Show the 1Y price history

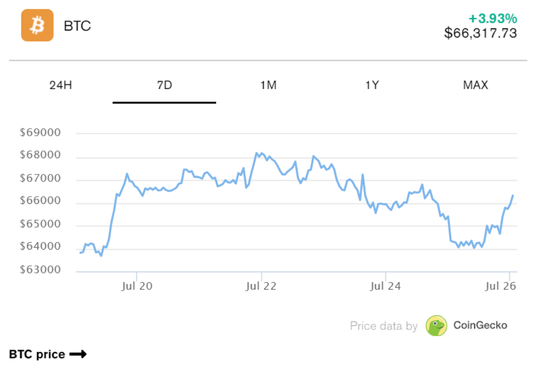click(x=372, y=85)
